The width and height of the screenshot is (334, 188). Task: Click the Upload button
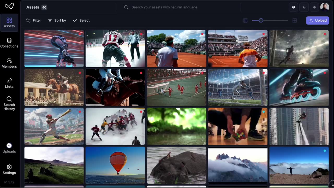pos(318,20)
